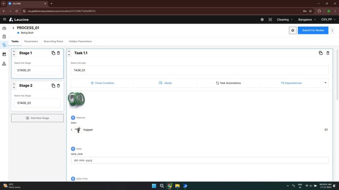Edit the STAGE_02 name field
339x190 pixels.
tap(37, 103)
